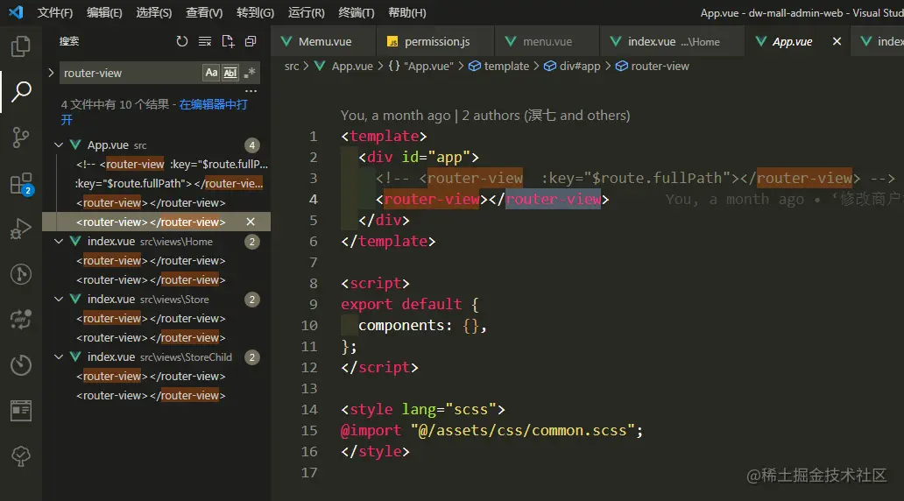Viewport: 904px width, 501px height.
Task: Open the Live Share activity bar icon
Action: [21, 320]
